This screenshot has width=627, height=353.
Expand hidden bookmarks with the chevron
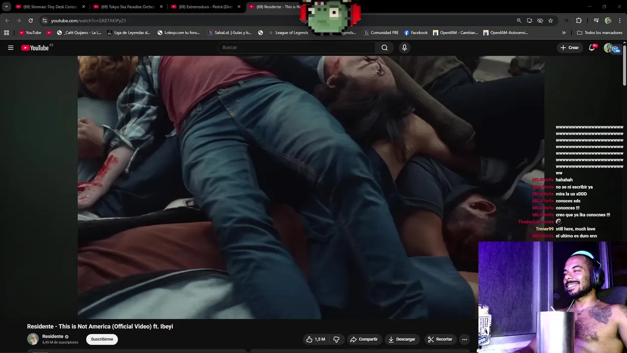point(564,33)
